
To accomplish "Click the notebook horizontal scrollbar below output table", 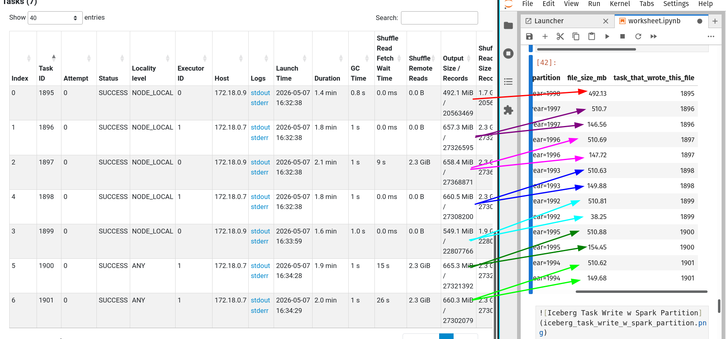I will point(641,292).
